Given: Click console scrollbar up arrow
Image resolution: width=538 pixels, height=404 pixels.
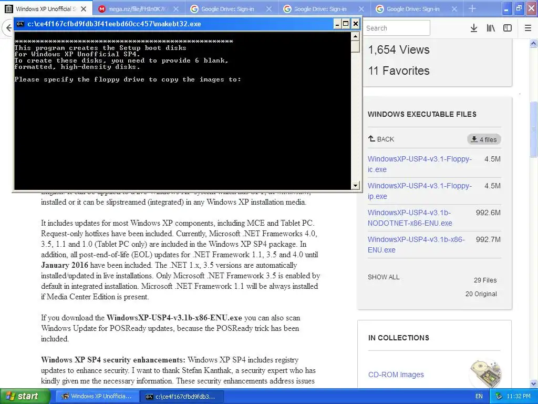Looking at the screenshot, I should coord(356,36).
